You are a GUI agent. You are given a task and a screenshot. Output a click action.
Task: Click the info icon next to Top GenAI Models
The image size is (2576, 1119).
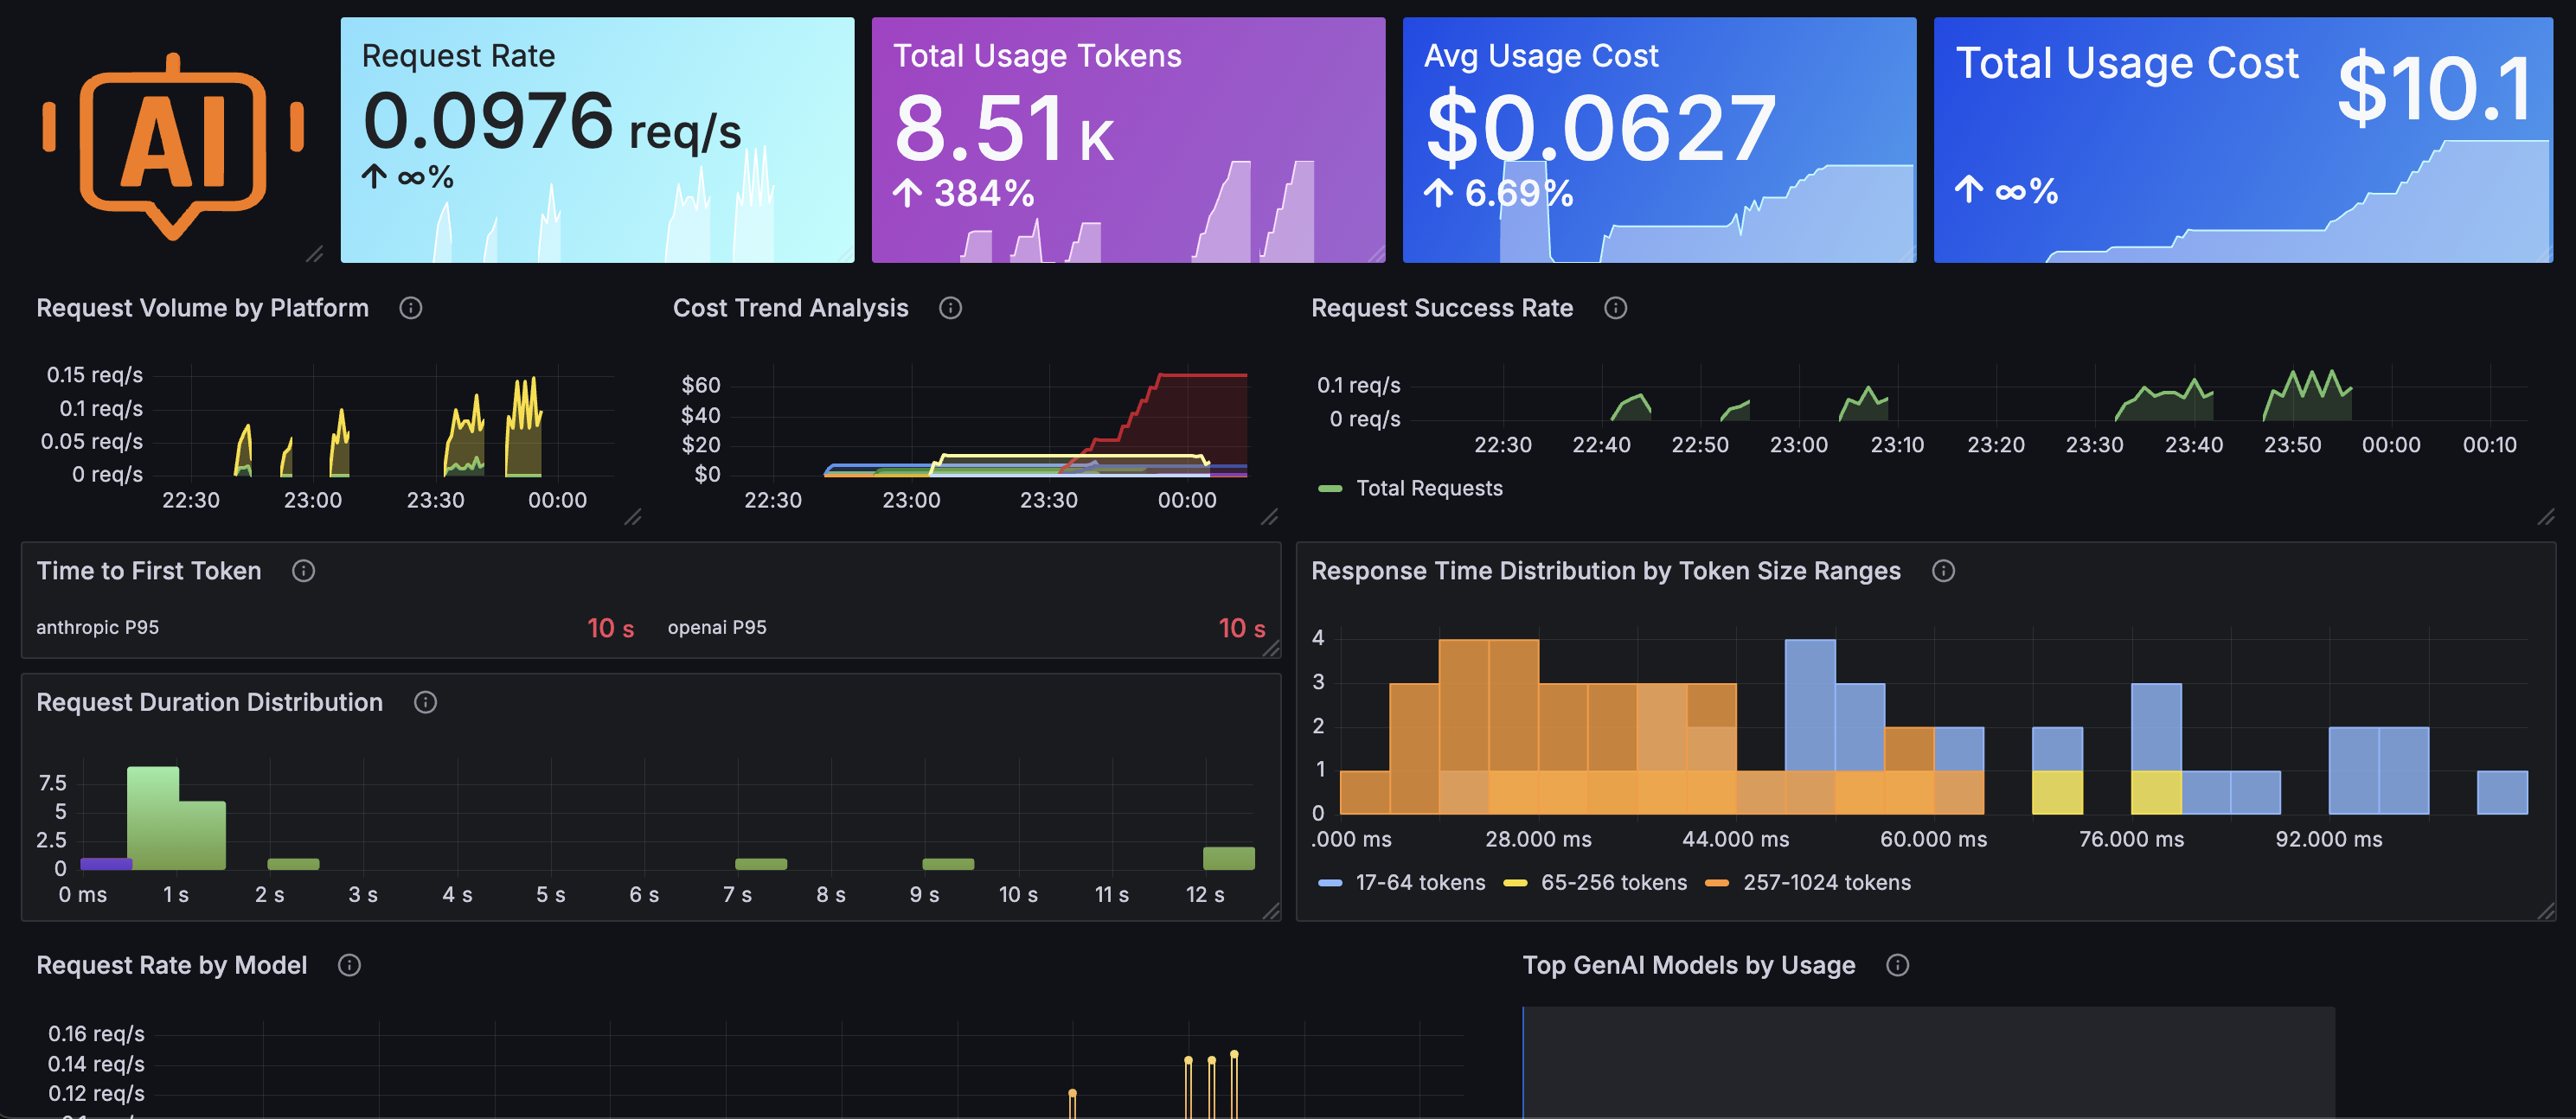click(1897, 965)
